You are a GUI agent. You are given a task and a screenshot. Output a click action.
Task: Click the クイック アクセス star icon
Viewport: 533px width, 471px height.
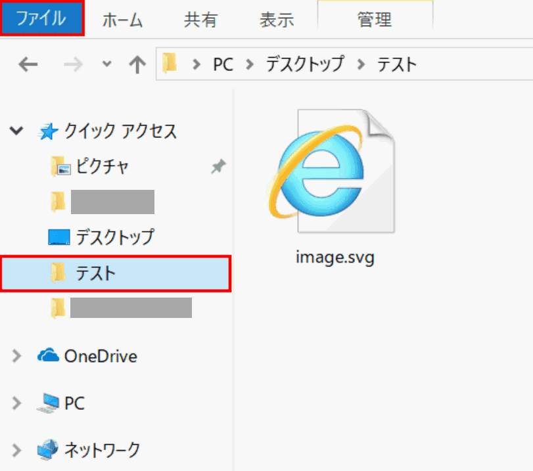pos(47,131)
